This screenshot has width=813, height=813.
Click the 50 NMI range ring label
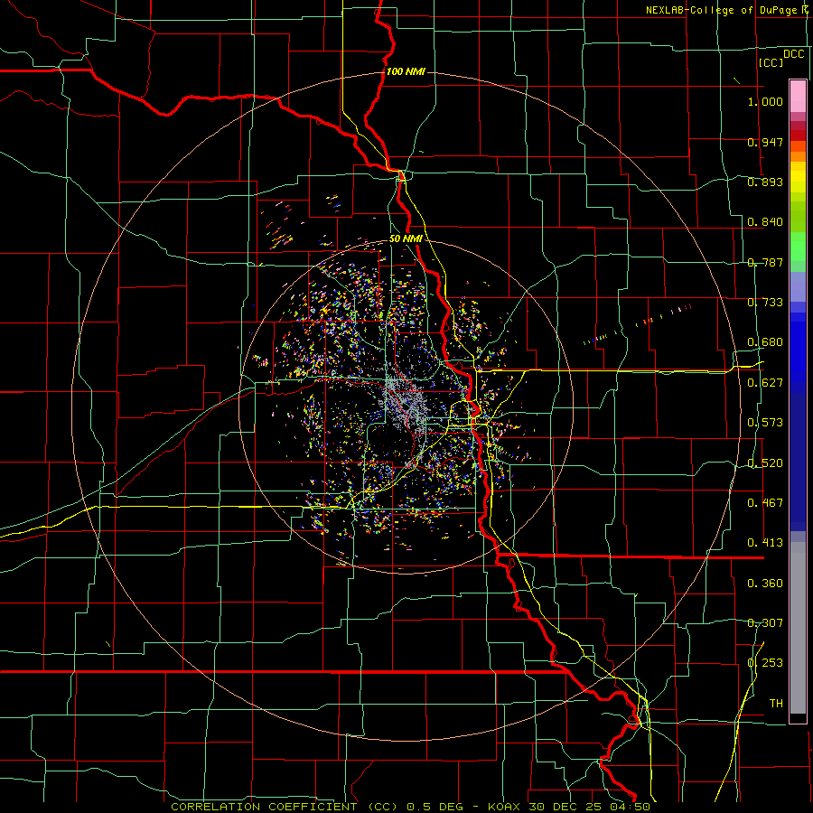[x=406, y=239]
